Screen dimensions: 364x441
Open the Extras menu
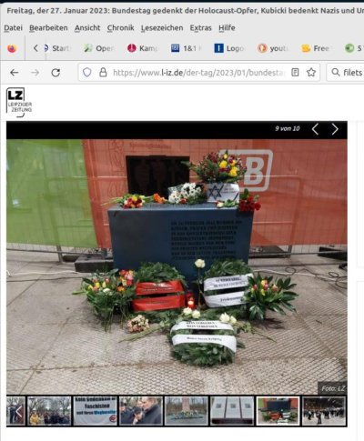pyautogui.click(x=200, y=28)
